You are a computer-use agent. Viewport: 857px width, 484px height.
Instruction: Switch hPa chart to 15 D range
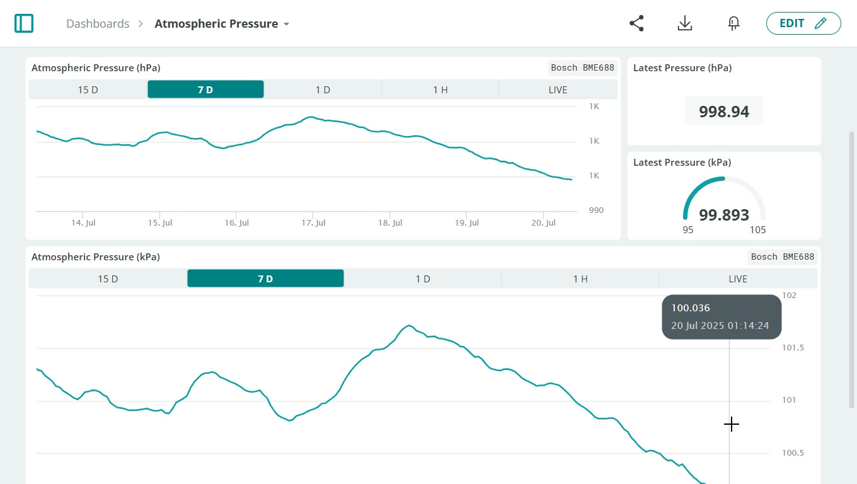[x=88, y=89]
